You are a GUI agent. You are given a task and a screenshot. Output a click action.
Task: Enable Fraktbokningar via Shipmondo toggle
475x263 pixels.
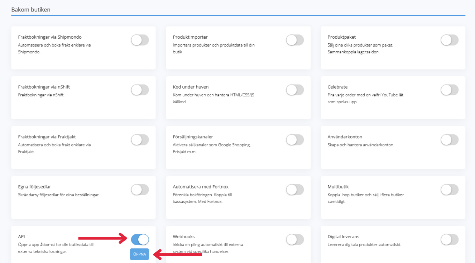click(x=140, y=40)
